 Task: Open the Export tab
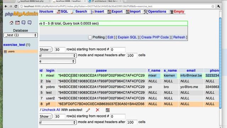pos(115,12)
